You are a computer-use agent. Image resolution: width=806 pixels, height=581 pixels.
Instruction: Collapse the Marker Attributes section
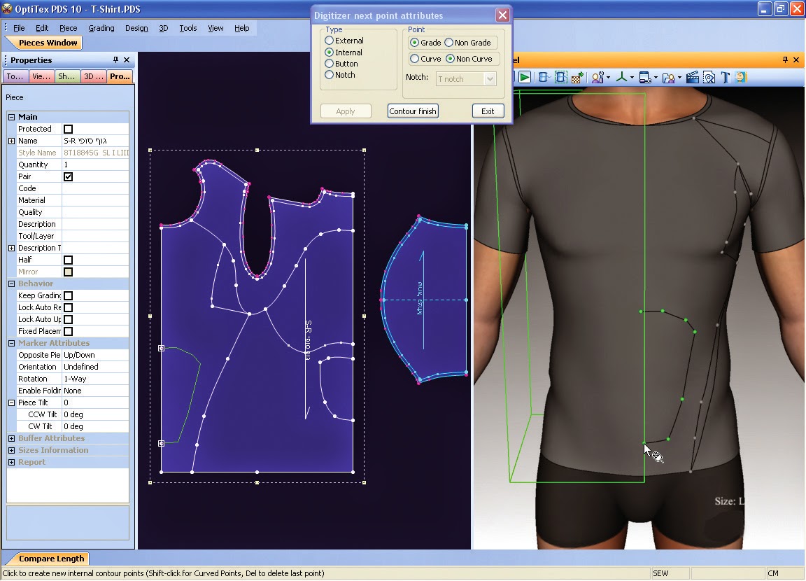tap(11, 343)
